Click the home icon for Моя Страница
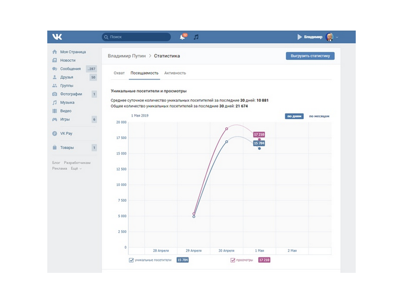This screenshot has height=303, width=403. click(x=54, y=51)
